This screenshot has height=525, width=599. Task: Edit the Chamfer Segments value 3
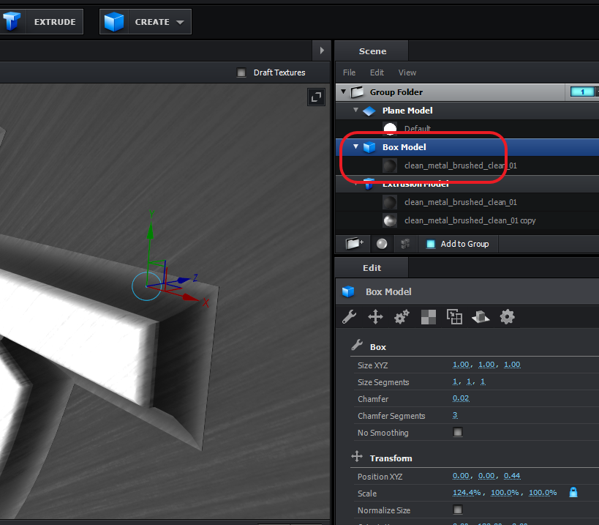point(455,415)
